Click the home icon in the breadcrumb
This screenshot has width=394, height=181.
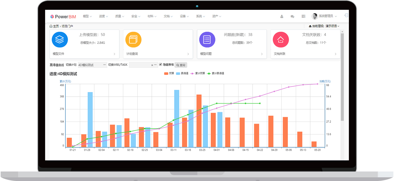tap(51, 26)
